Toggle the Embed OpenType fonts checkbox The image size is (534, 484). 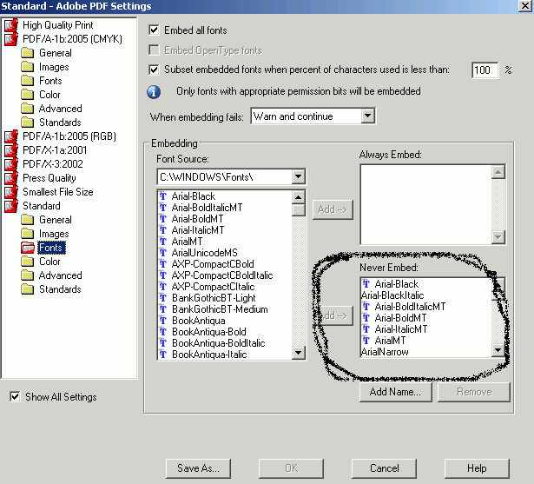click(154, 50)
